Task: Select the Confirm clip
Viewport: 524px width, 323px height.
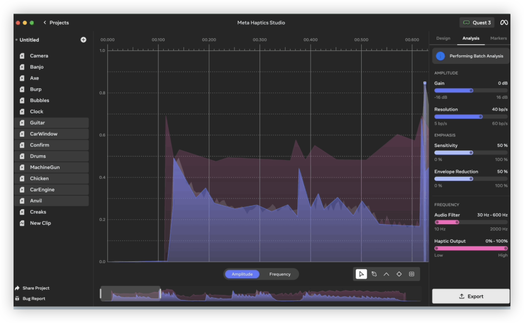Action: [x=51, y=145]
